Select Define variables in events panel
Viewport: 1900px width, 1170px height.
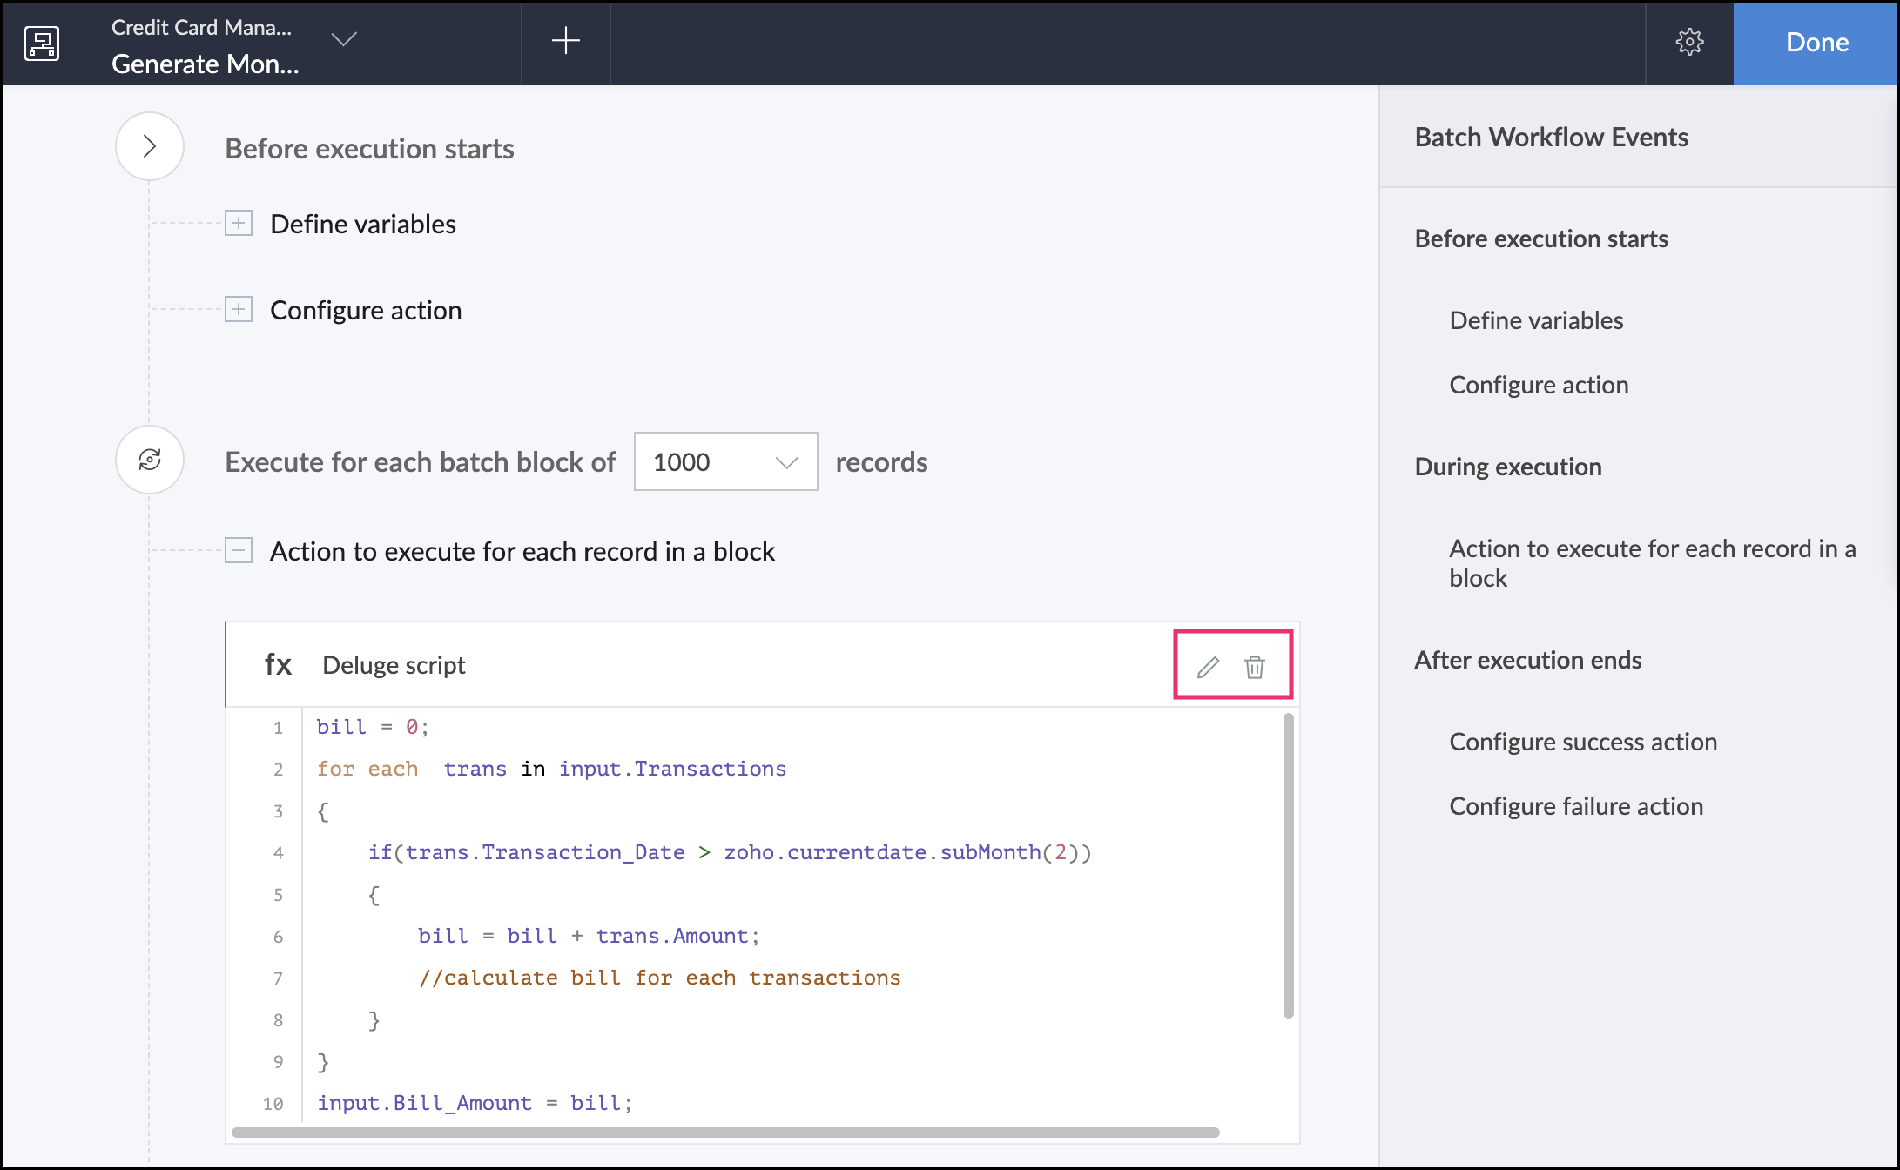1536,320
